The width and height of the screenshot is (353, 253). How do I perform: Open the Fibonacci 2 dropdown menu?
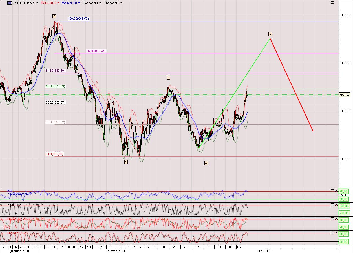(x=121, y=3)
